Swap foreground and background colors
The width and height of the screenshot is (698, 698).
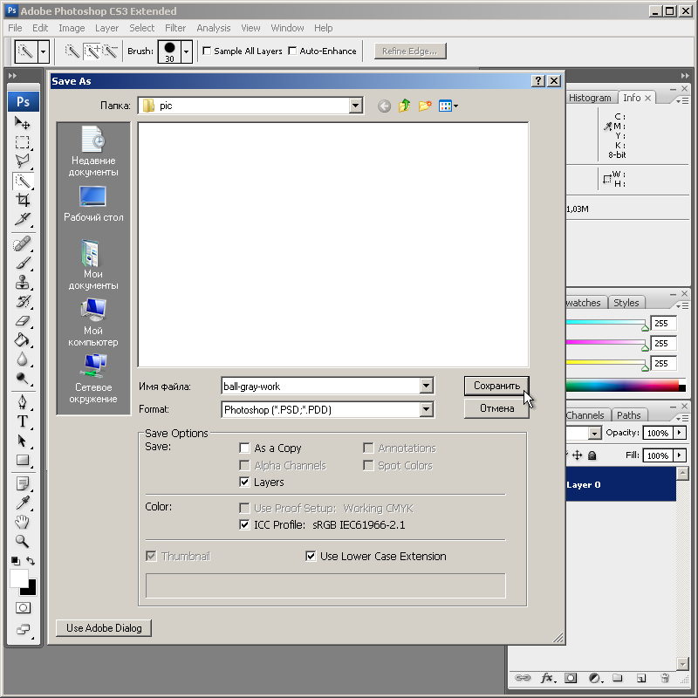point(31,561)
